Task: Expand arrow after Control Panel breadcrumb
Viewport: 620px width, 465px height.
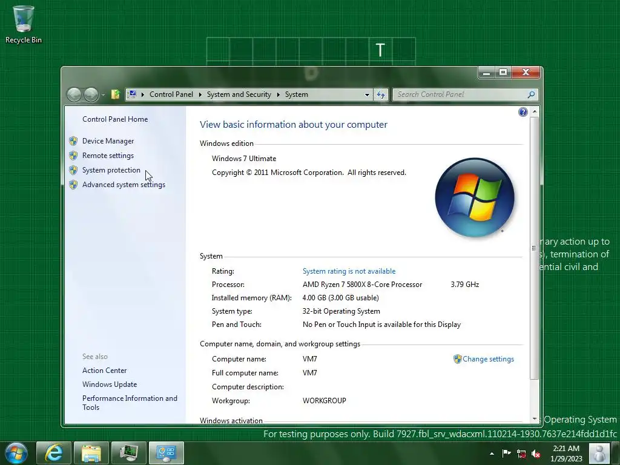Action: pos(200,94)
